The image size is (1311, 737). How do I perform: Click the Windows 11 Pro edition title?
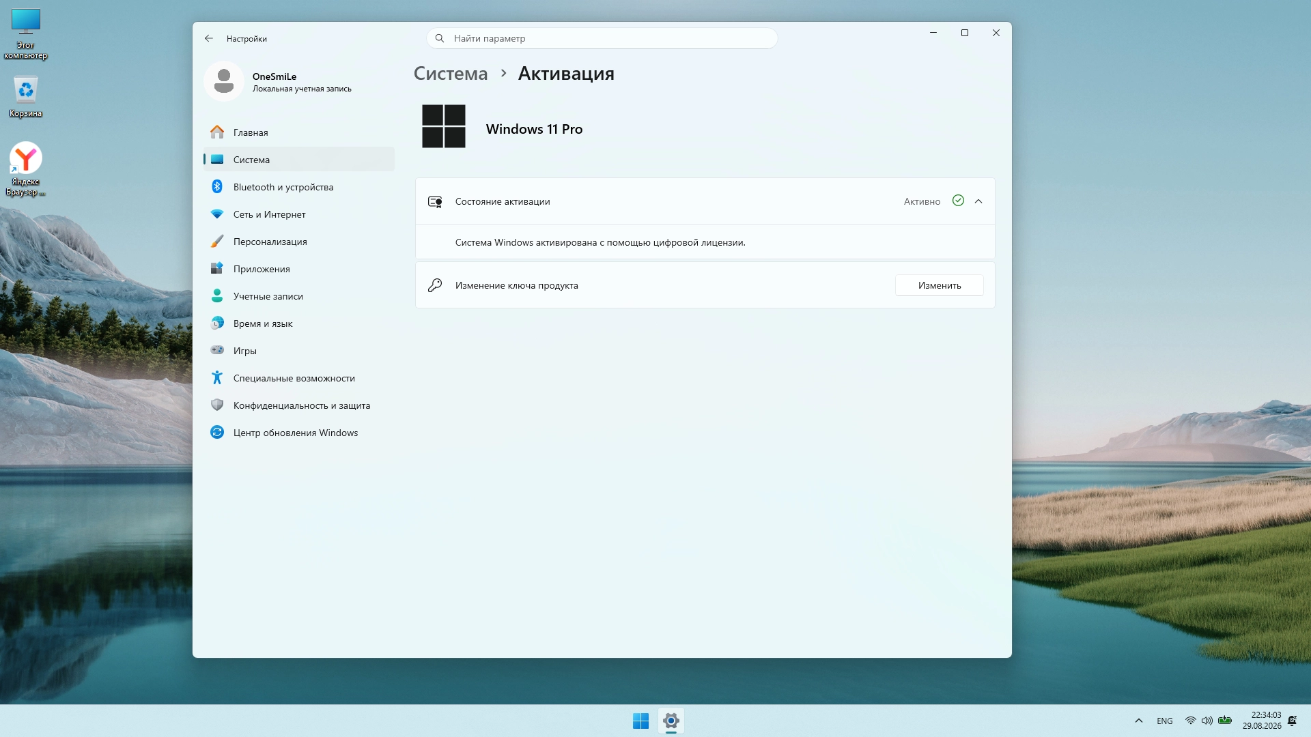point(534,130)
